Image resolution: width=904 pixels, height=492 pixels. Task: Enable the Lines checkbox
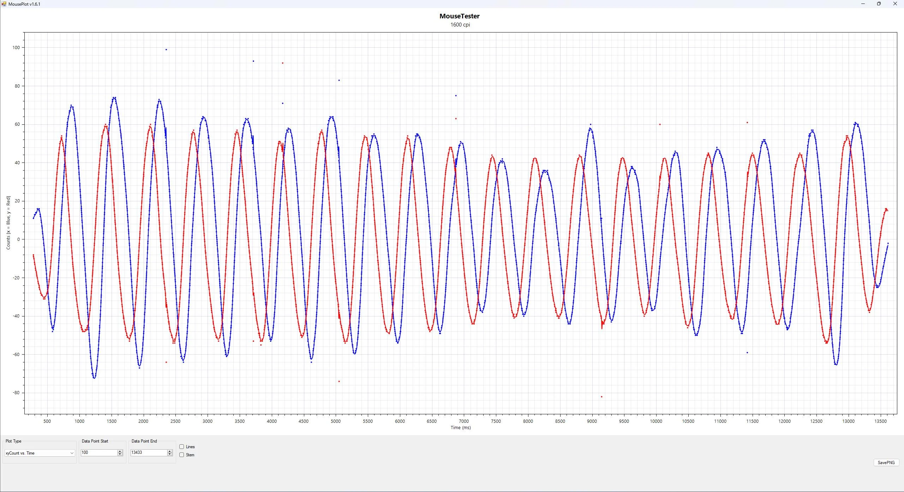click(182, 447)
